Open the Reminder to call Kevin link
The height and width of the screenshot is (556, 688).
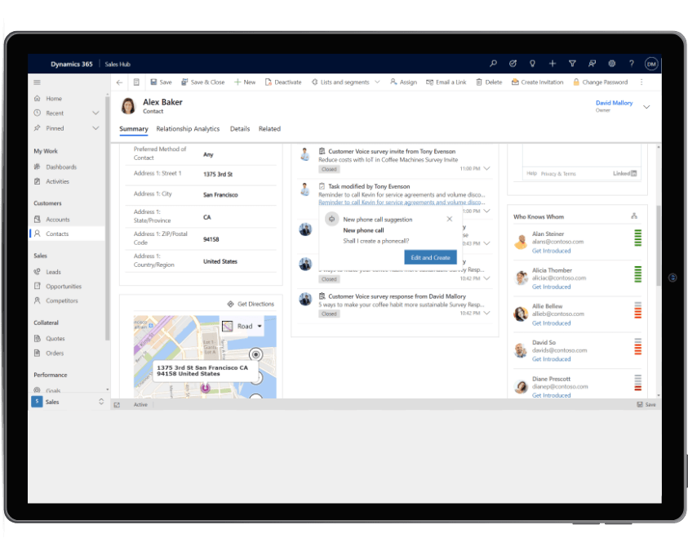click(x=402, y=202)
